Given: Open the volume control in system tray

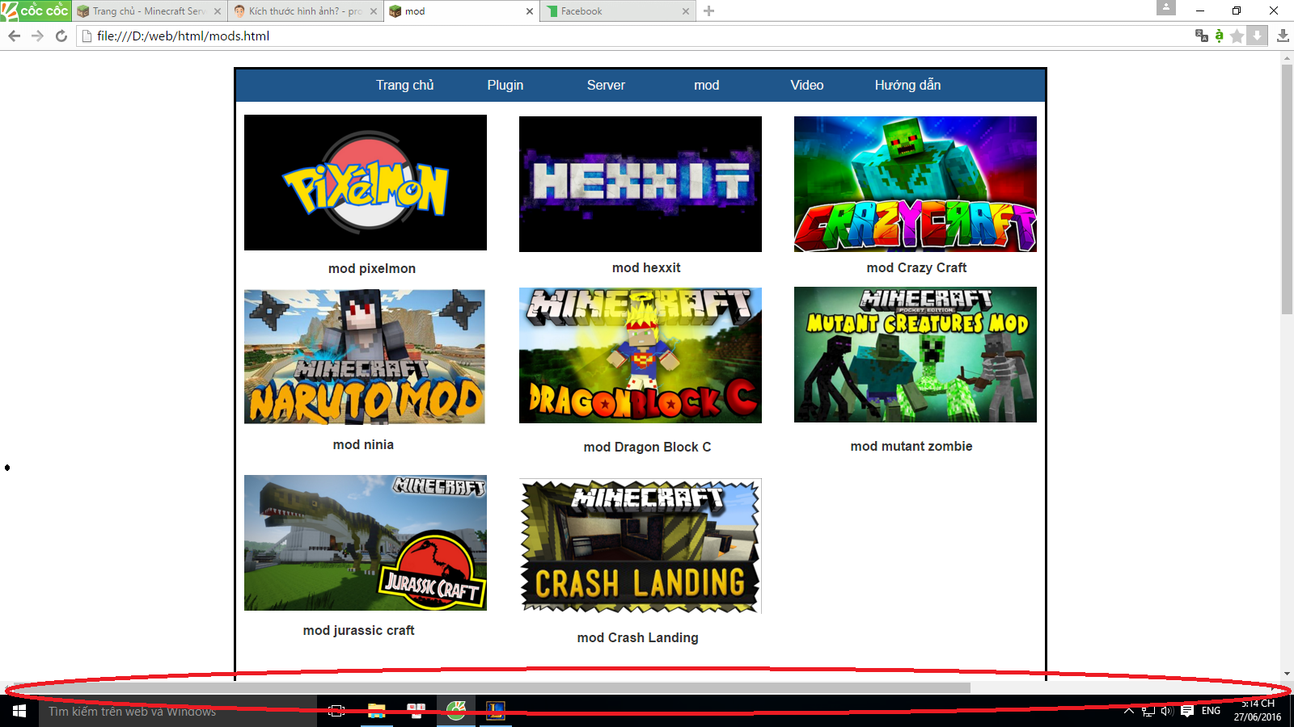Looking at the screenshot, I should point(1167,711).
